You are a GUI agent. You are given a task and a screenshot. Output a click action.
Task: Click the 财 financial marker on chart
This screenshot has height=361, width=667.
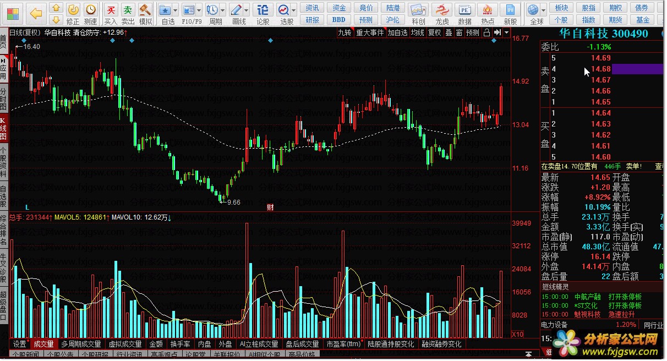(x=270, y=207)
